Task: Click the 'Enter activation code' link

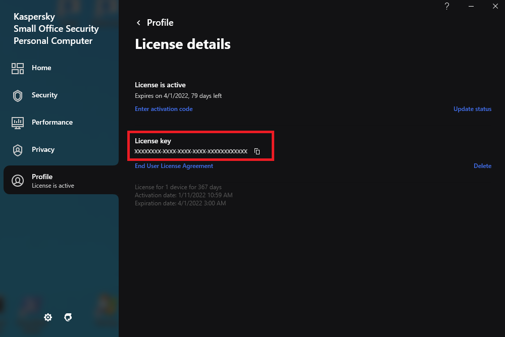Action: point(164,109)
